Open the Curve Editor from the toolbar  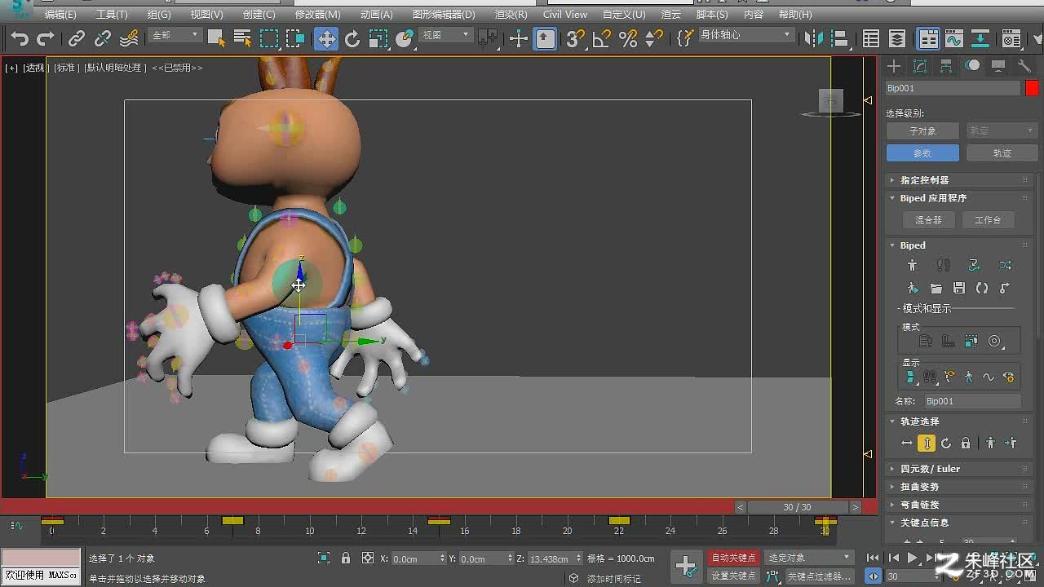point(954,38)
